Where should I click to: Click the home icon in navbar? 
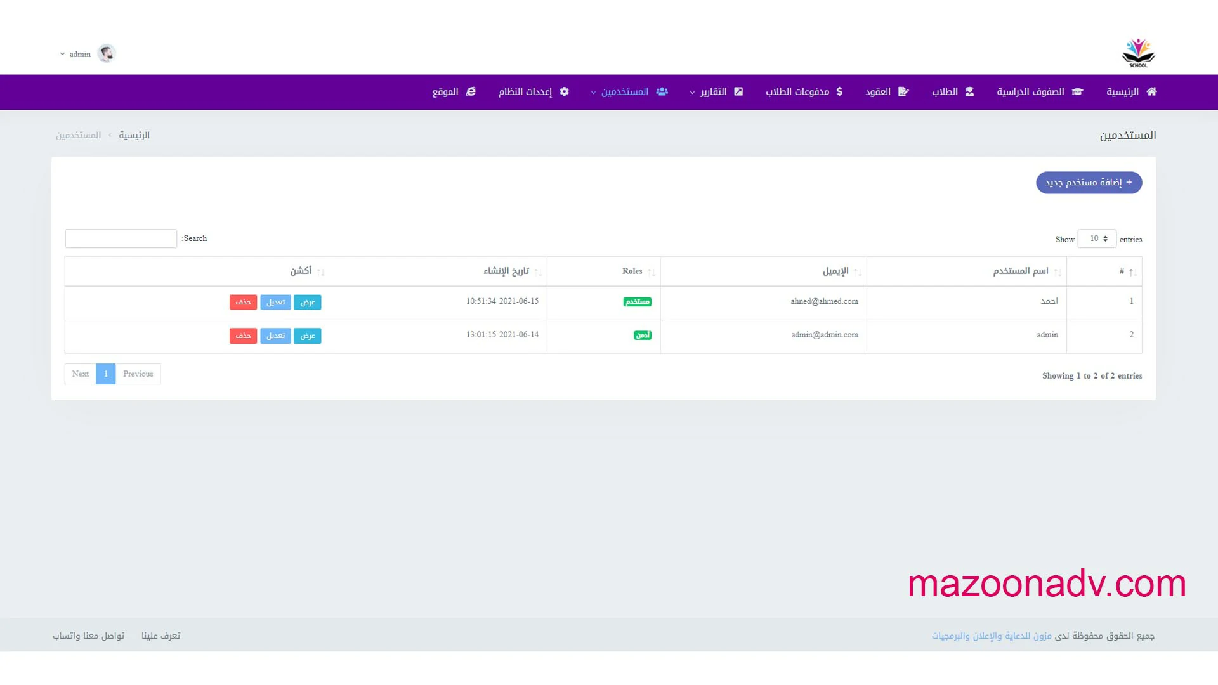pyautogui.click(x=1151, y=92)
